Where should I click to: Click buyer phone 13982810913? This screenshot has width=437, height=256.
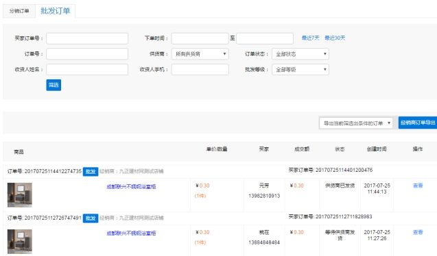[264, 196]
